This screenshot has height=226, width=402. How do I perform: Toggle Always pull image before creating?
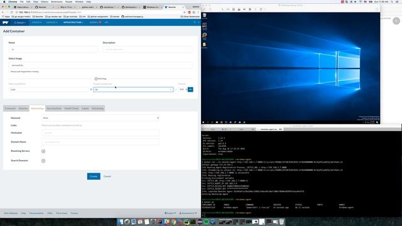[10, 72]
